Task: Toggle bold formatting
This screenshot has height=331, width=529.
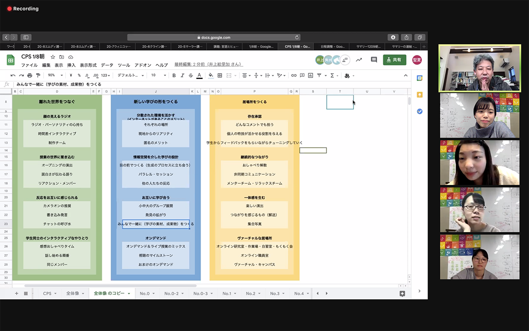Action: tap(174, 75)
